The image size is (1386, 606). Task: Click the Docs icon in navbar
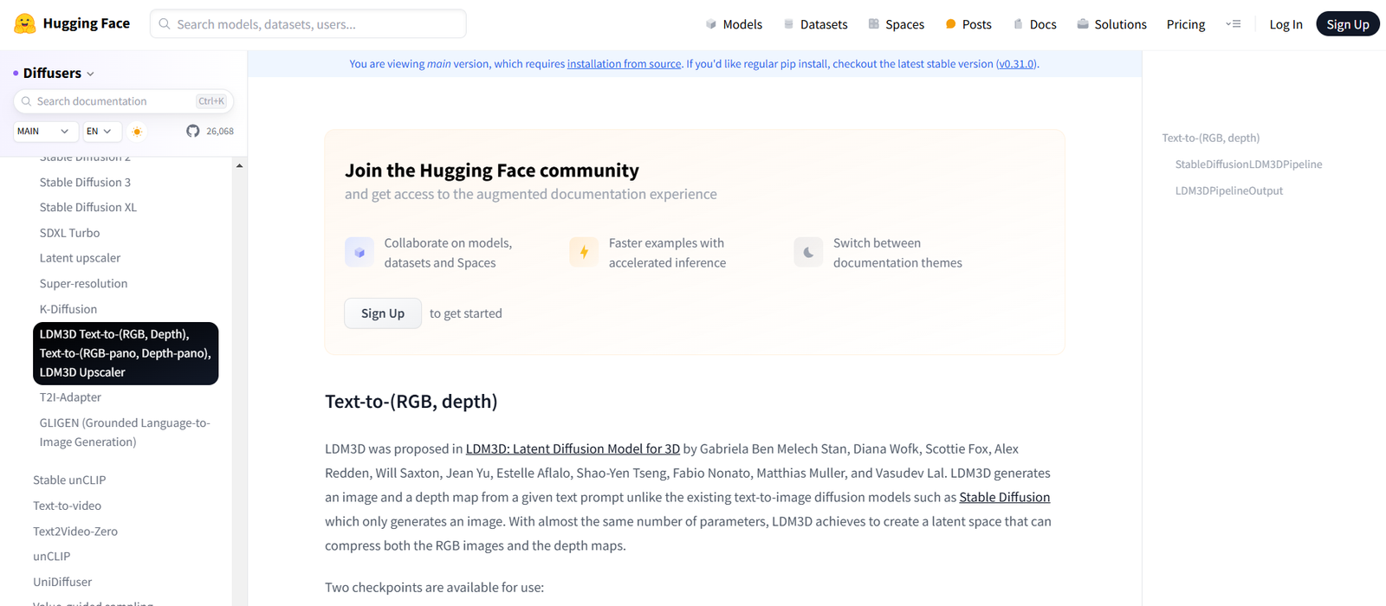click(1018, 24)
